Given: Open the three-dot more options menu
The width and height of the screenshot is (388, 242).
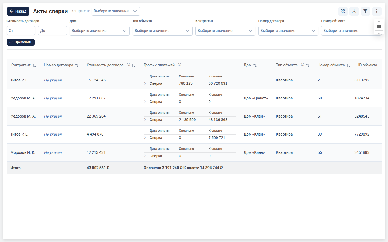Looking at the screenshot, I should pyautogui.click(x=377, y=11).
